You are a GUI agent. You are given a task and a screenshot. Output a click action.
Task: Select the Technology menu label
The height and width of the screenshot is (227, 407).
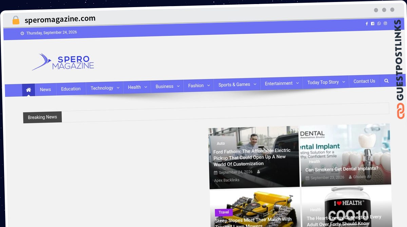(102, 88)
